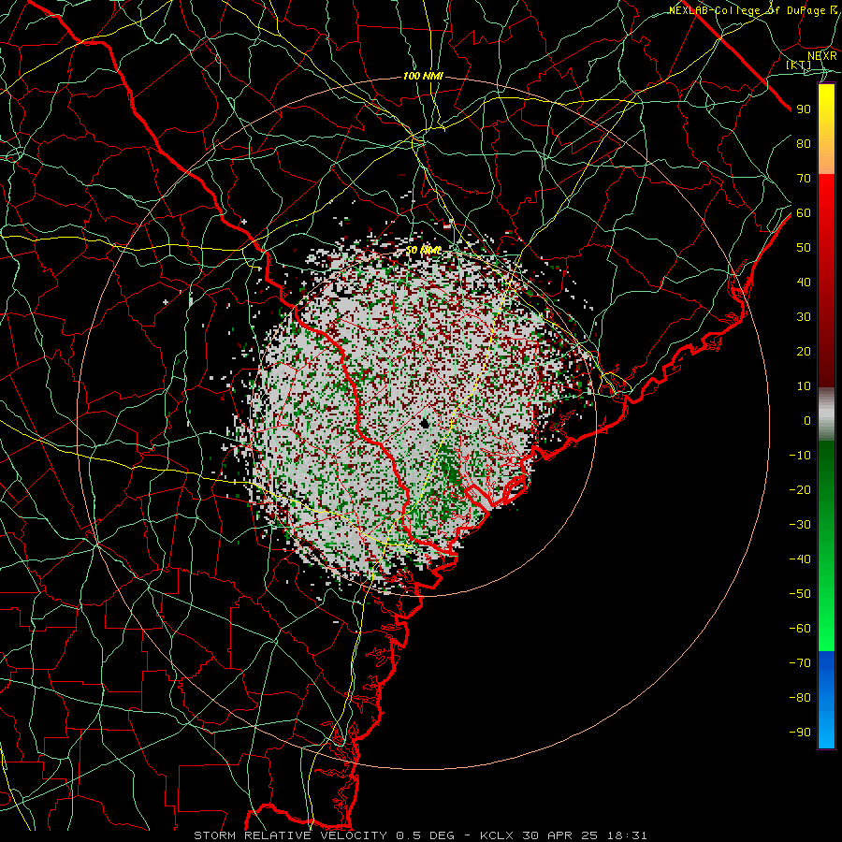Click the -10 value on velocity scale
This screenshot has height=842, width=842.
pos(800,456)
